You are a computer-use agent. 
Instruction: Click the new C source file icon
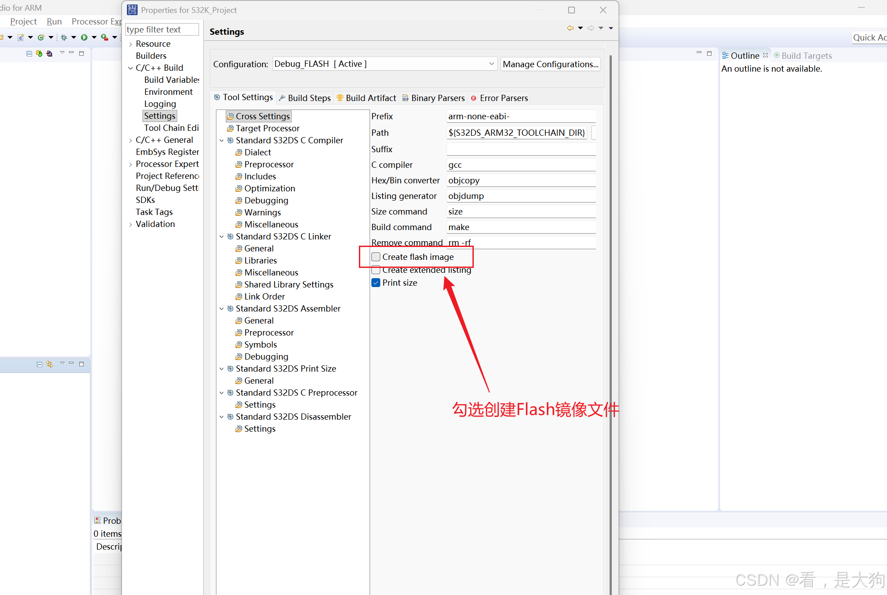[20, 37]
